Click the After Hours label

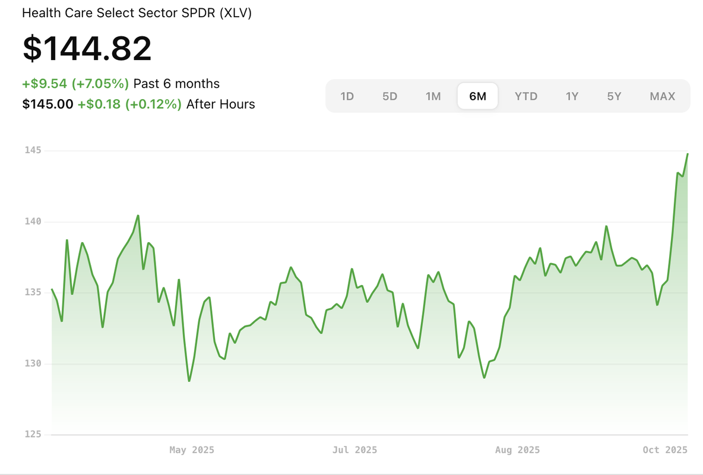221,104
